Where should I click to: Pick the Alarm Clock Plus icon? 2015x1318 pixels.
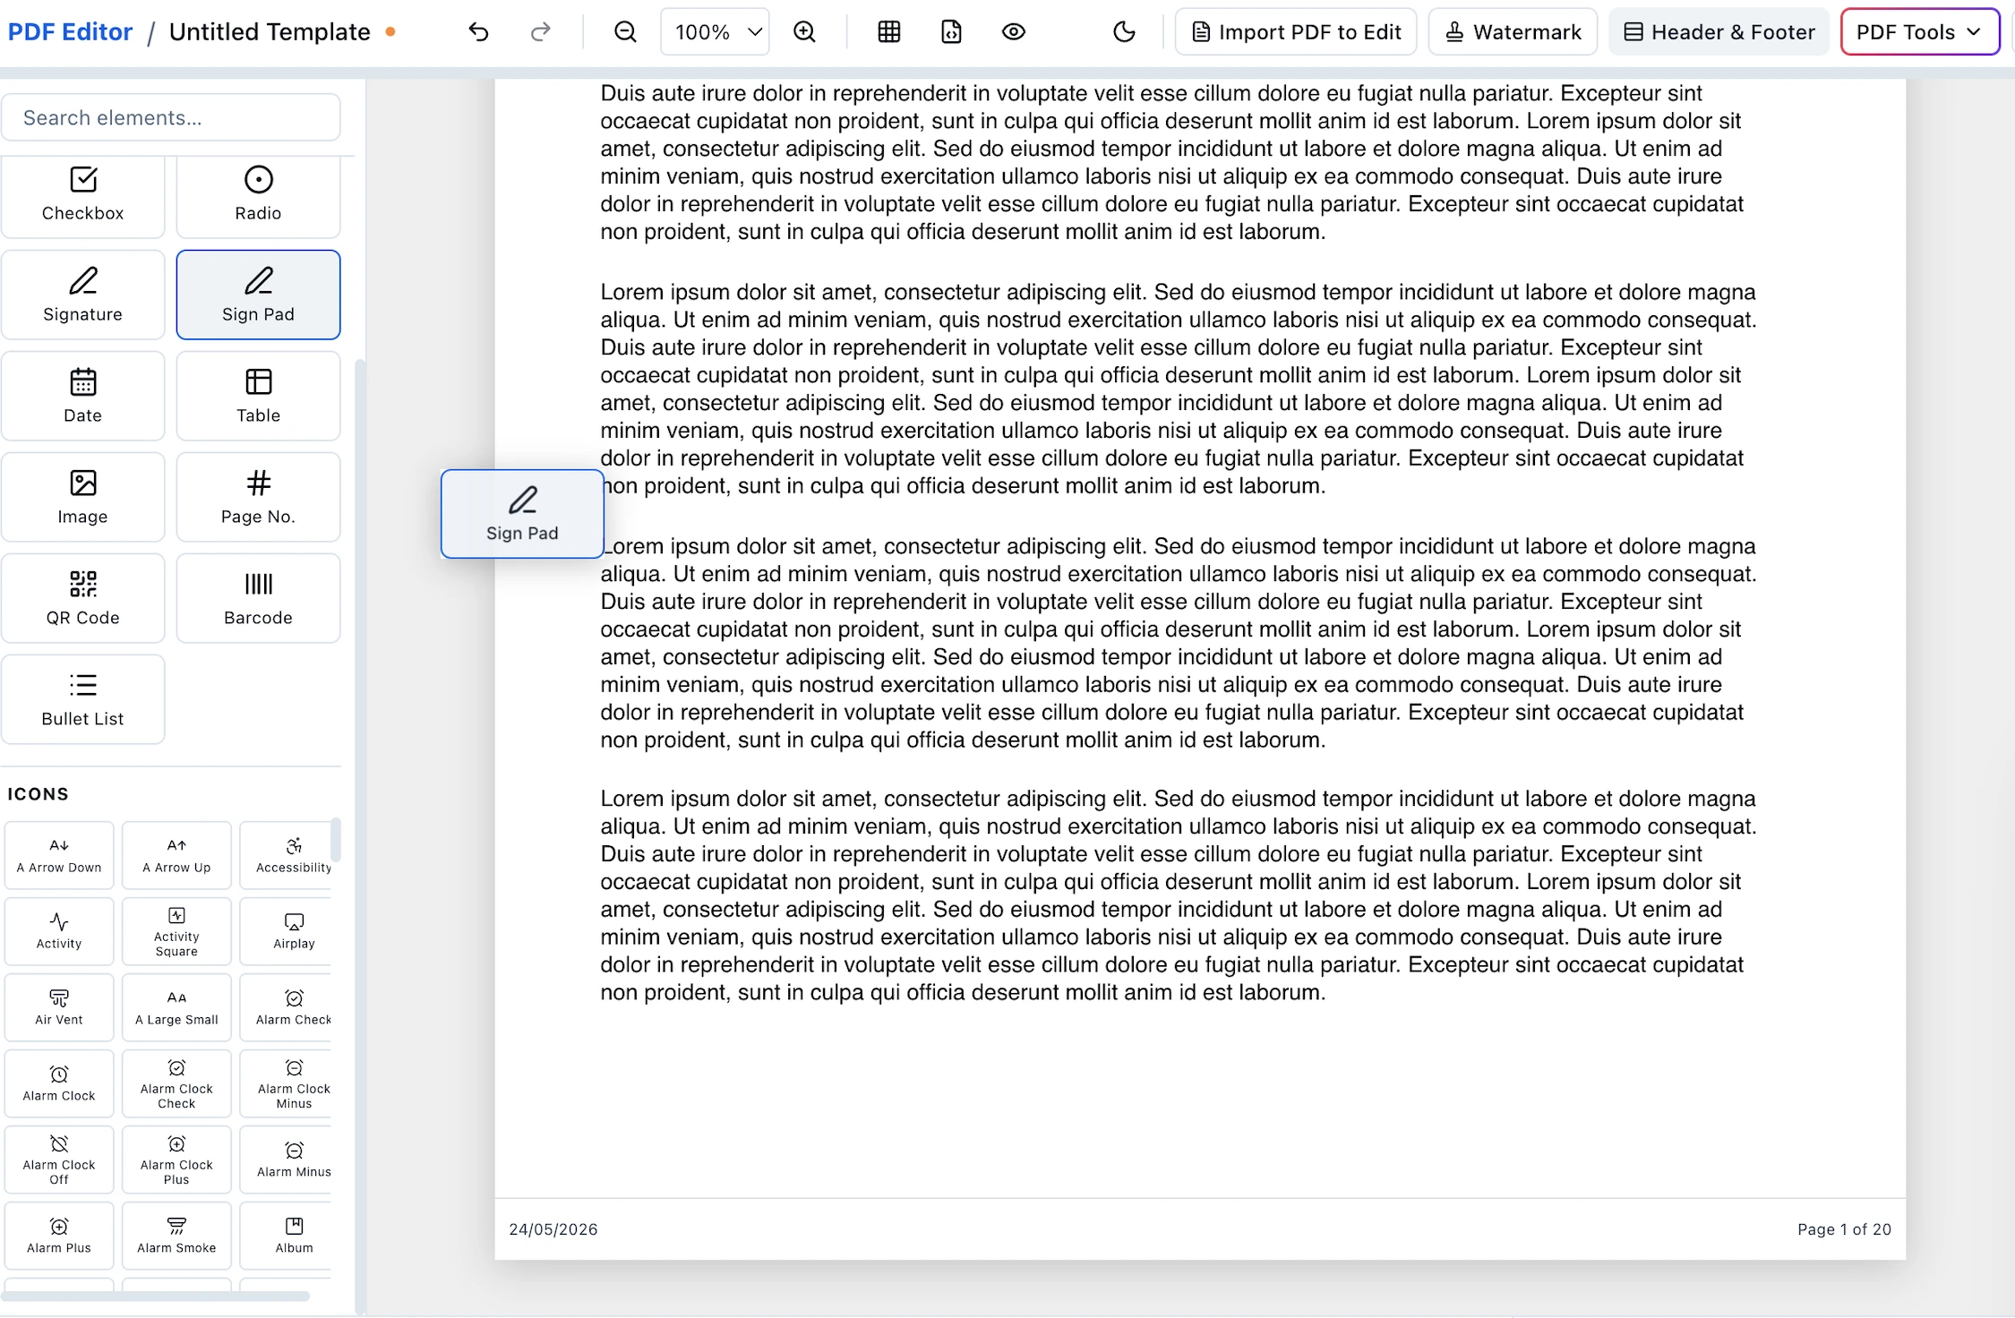pyautogui.click(x=176, y=1160)
